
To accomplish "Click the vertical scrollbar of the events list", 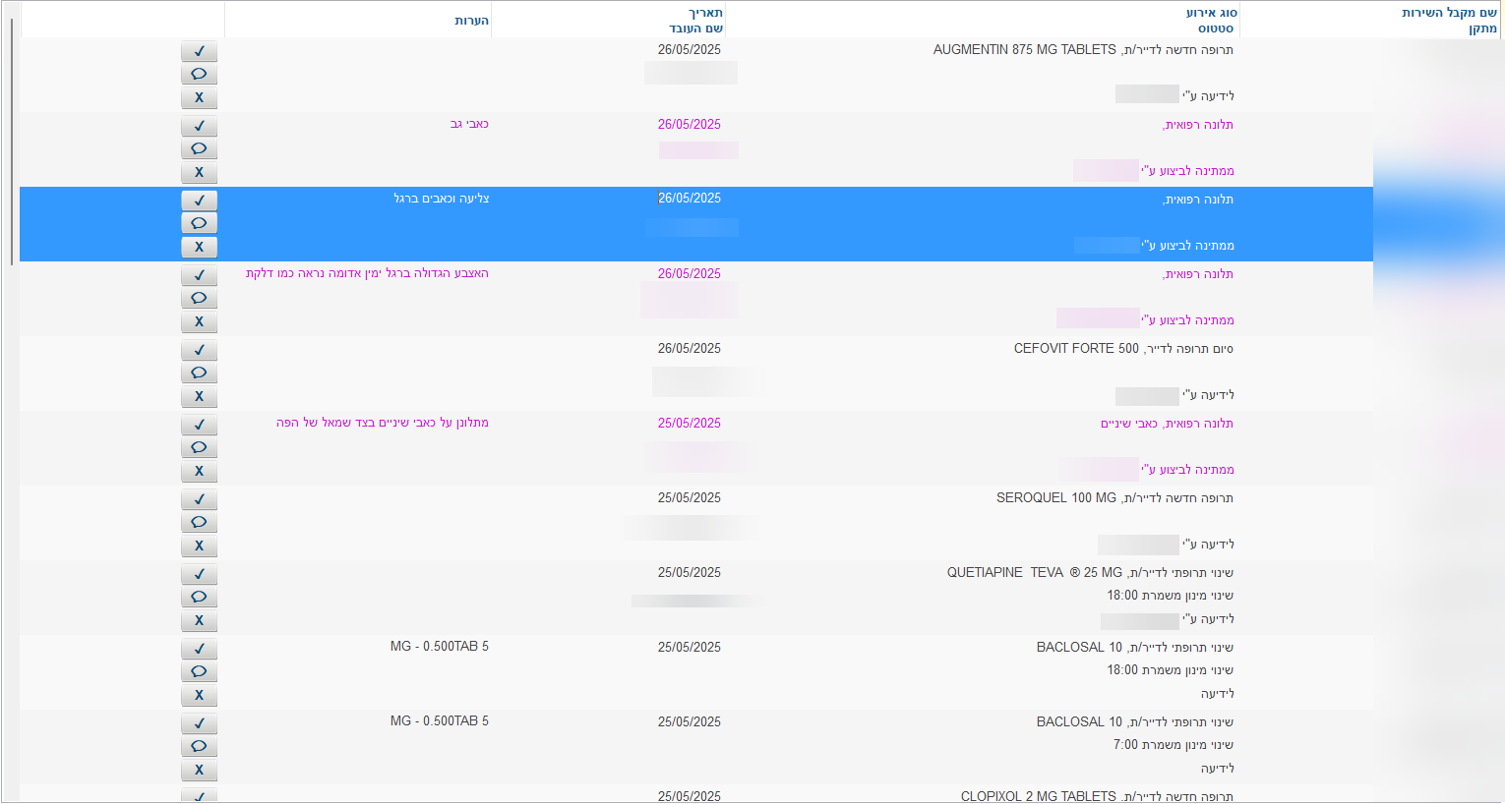I will (12, 141).
